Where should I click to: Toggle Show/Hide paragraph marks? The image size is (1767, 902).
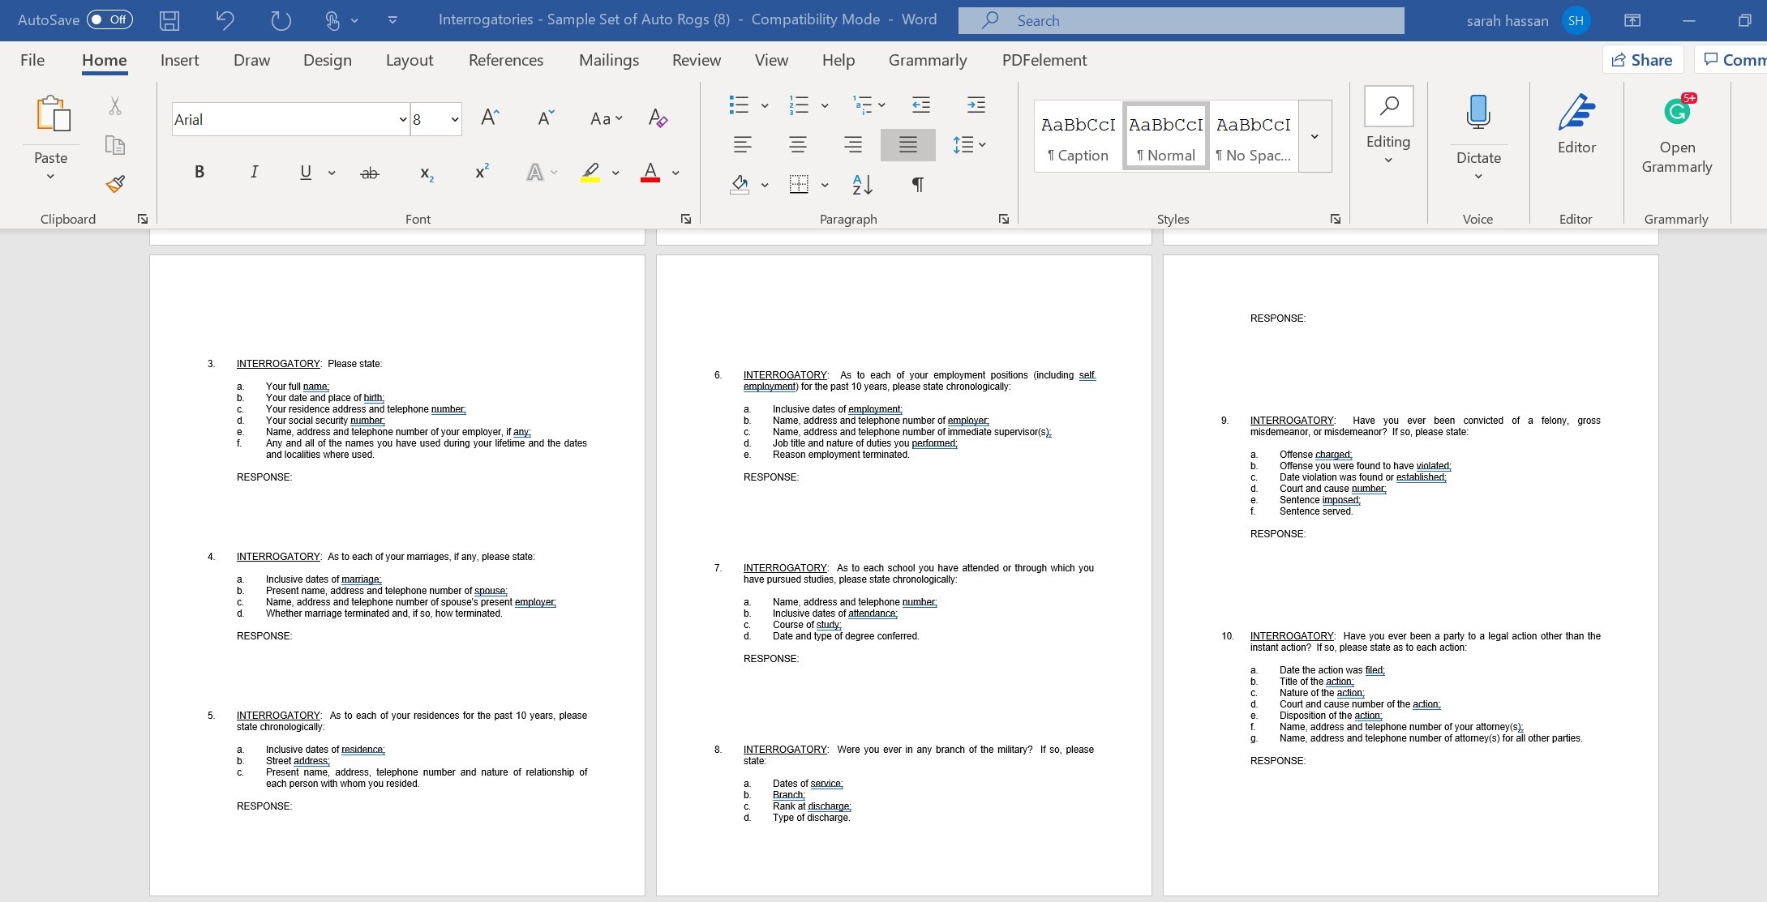[x=917, y=185]
